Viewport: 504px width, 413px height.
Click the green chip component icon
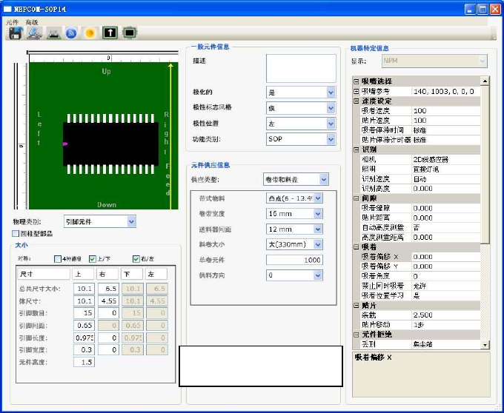click(130, 33)
